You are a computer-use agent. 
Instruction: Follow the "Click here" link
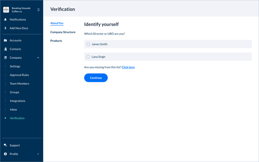(x=128, y=67)
